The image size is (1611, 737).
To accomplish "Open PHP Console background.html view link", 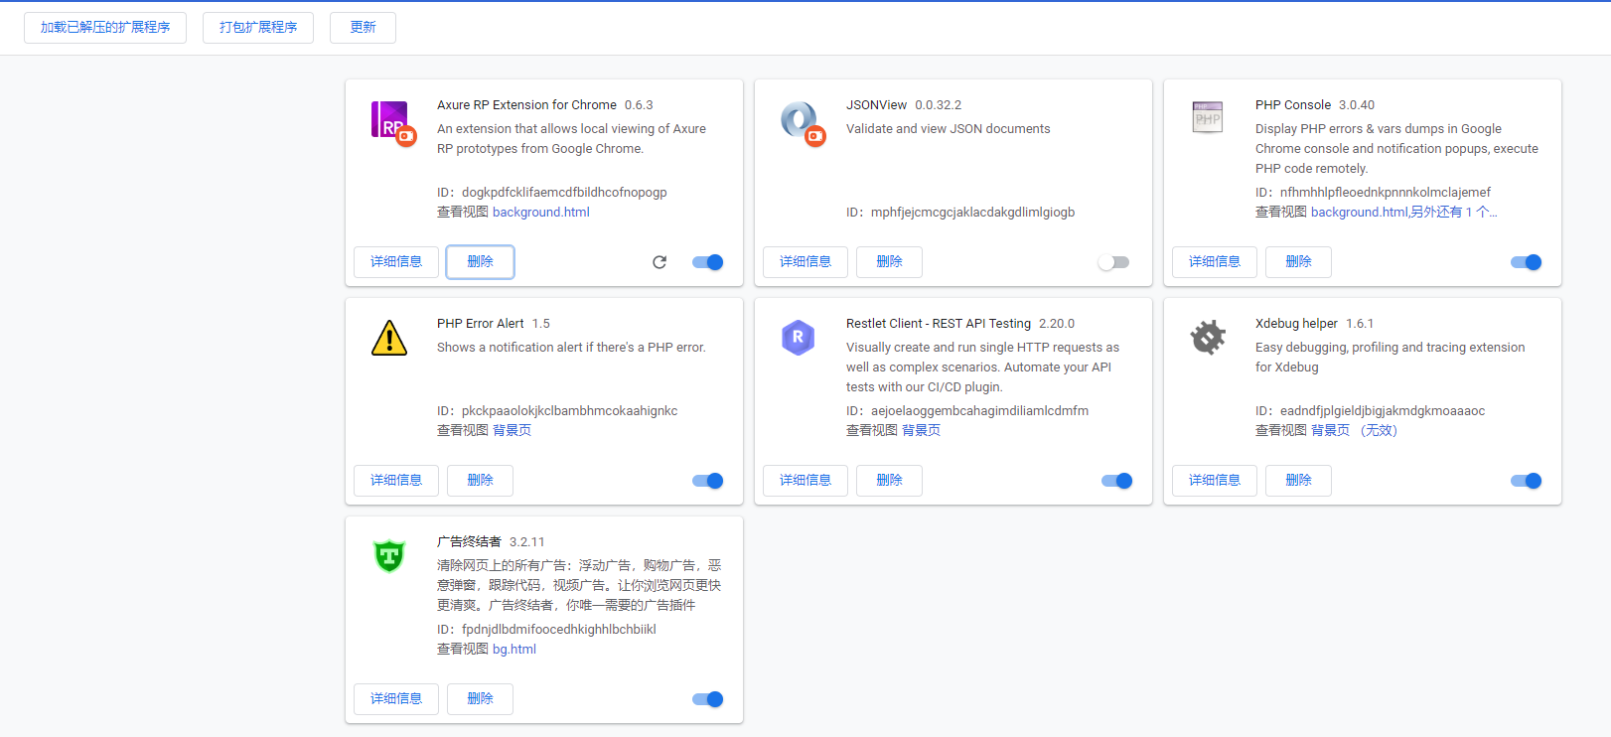I will [x=1359, y=213].
